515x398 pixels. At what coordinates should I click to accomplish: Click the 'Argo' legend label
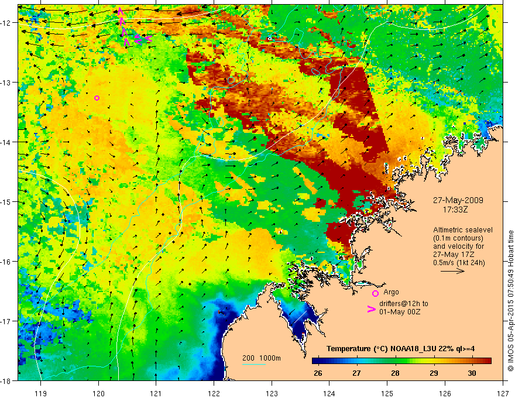(x=391, y=292)
